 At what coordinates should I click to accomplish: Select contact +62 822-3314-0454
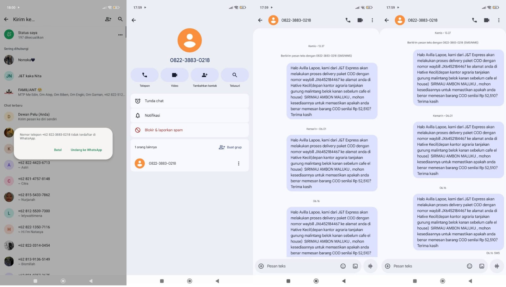pos(63,245)
